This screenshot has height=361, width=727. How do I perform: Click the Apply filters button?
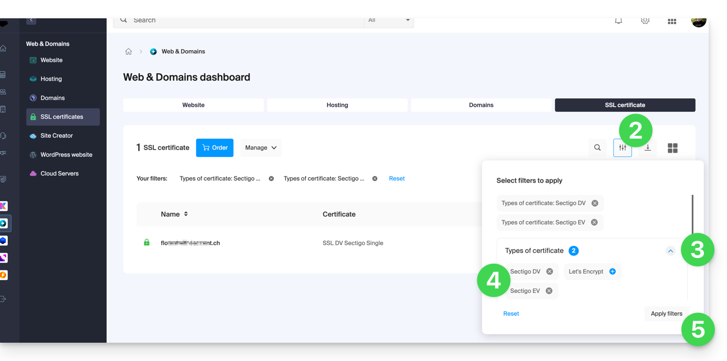666,314
